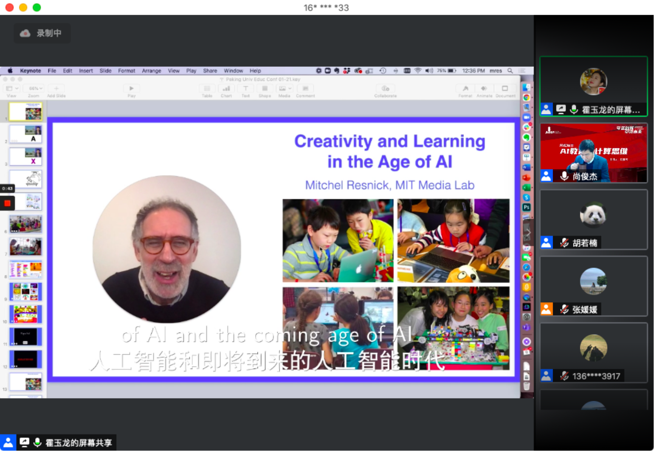Image resolution: width=654 pixels, height=451 pixels.
Task: Open the Collaborate toolbar icon
Action: (x=385, y=89)
